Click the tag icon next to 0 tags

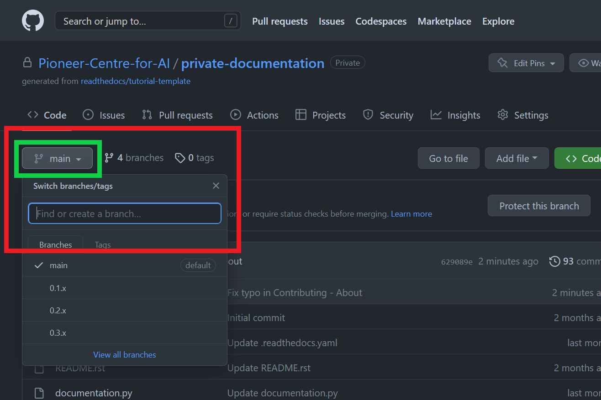[180, 158]
